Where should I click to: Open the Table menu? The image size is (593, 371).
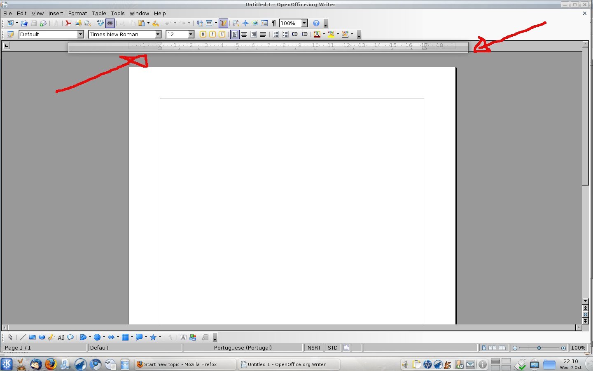(x=99, y=13)
